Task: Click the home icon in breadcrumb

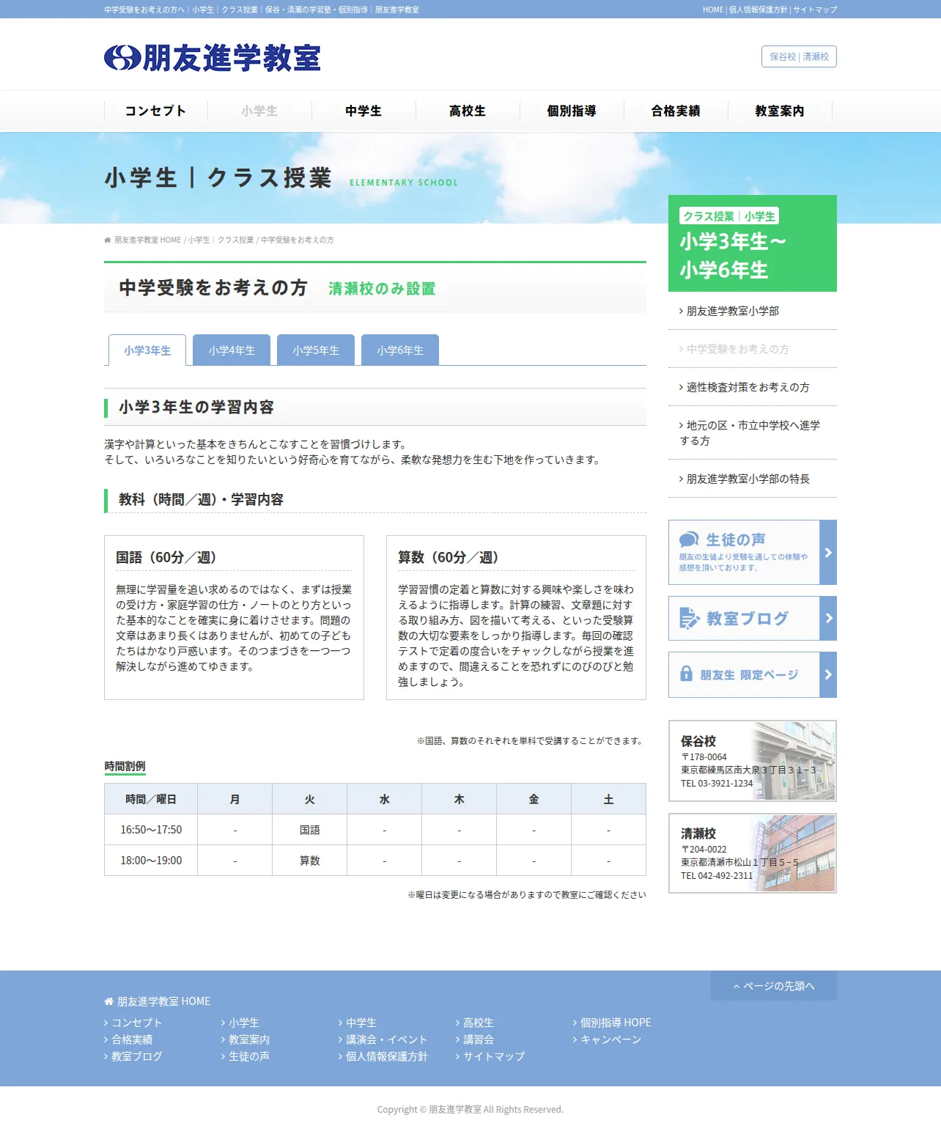Action: (x=108, y=240)
